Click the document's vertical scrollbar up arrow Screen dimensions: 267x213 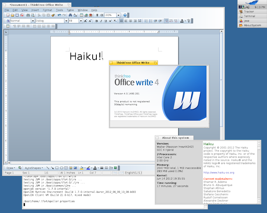pyautogui.click(x=221, y=31)
